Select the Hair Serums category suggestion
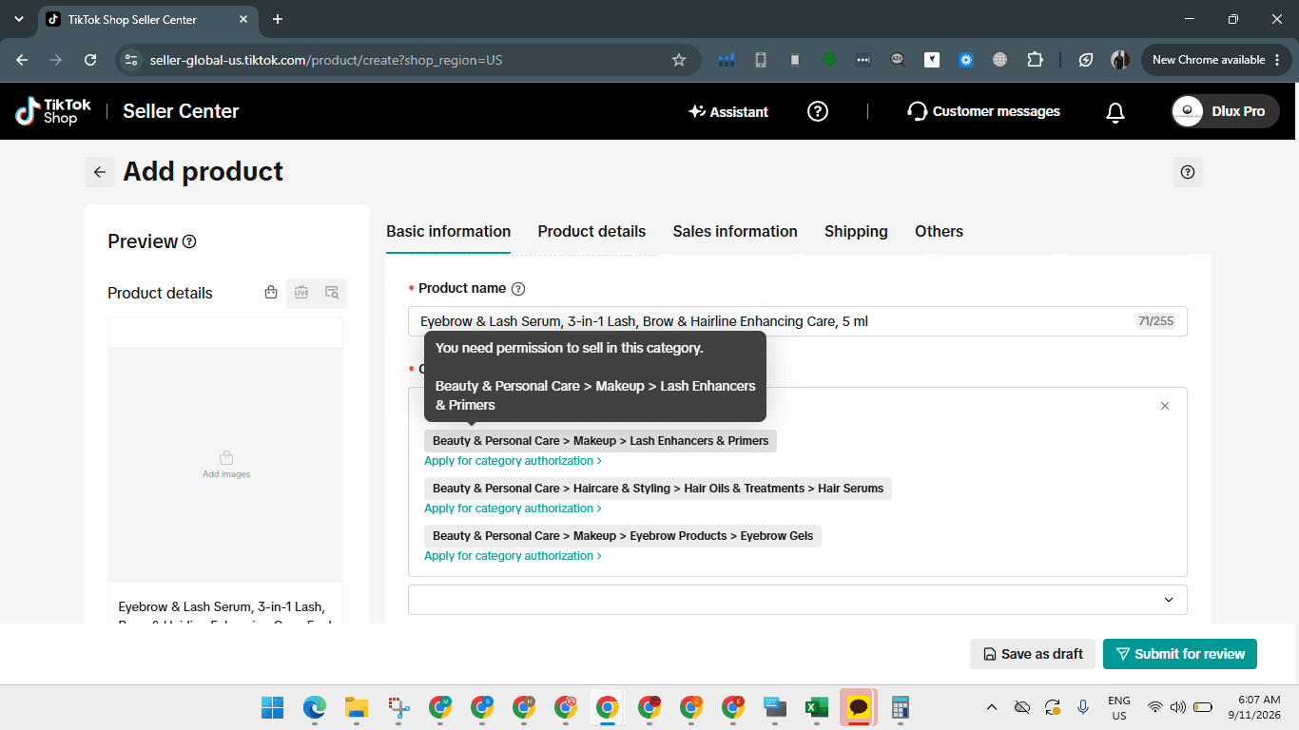Viewport: 1299px width, 730px height. click(658, 489)
